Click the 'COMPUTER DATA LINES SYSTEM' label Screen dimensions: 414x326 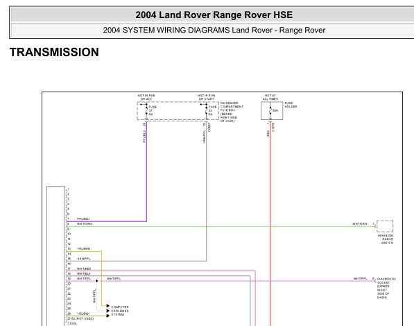coord(120,311)
